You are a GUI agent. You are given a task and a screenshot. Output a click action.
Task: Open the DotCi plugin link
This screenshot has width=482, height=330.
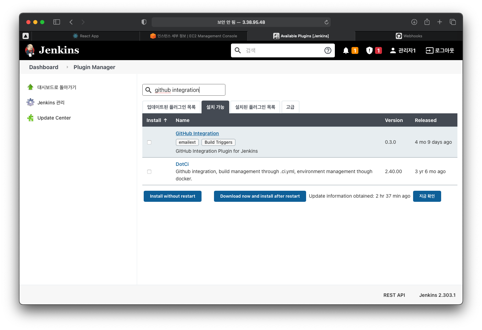[182, 164]
